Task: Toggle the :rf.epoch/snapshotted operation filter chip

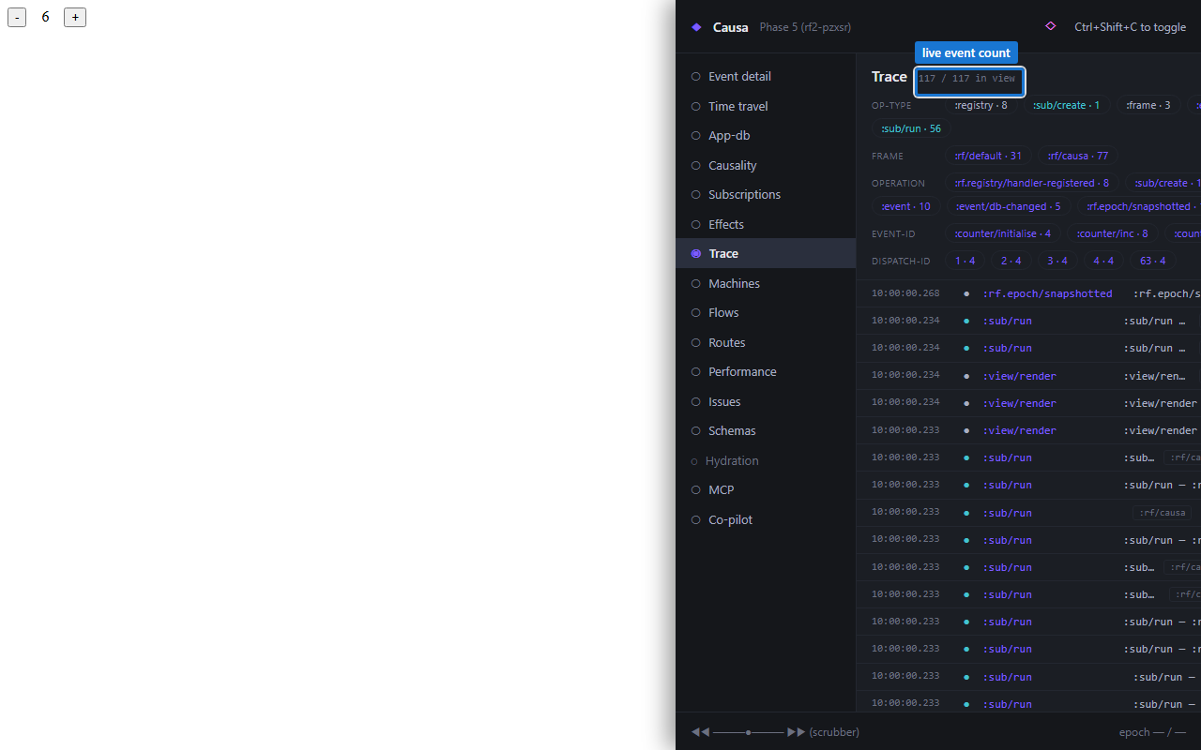Action: [1139, 206]
